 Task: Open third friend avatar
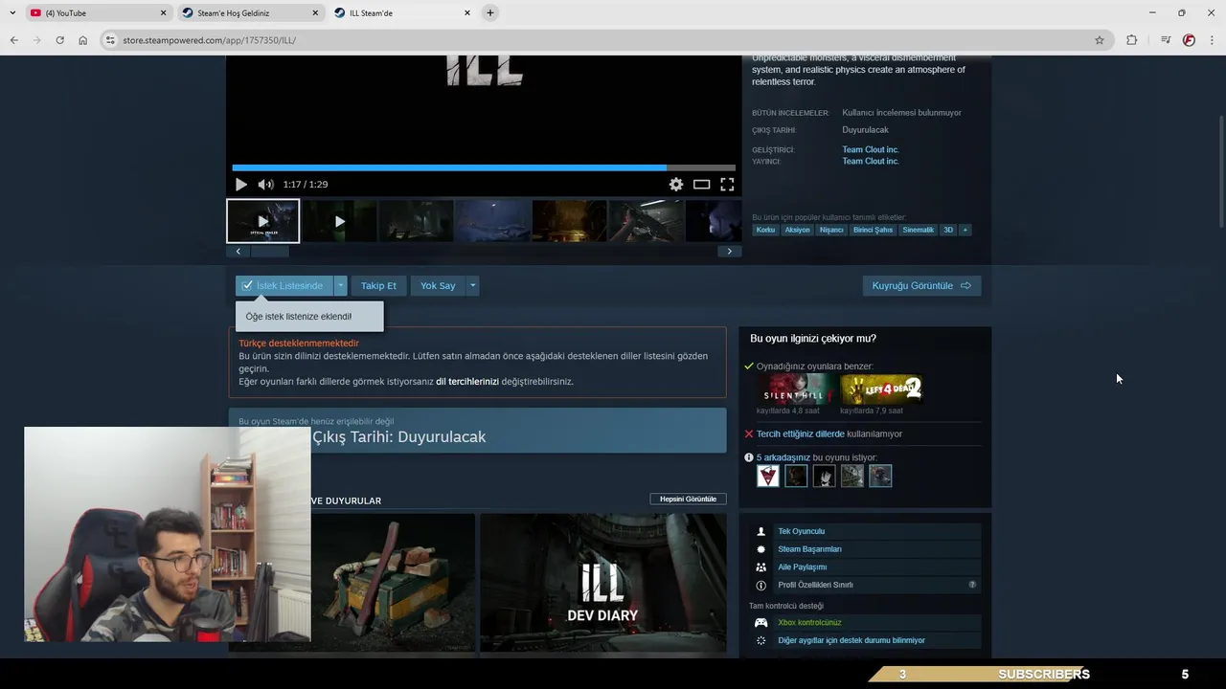tap(824, 476)
